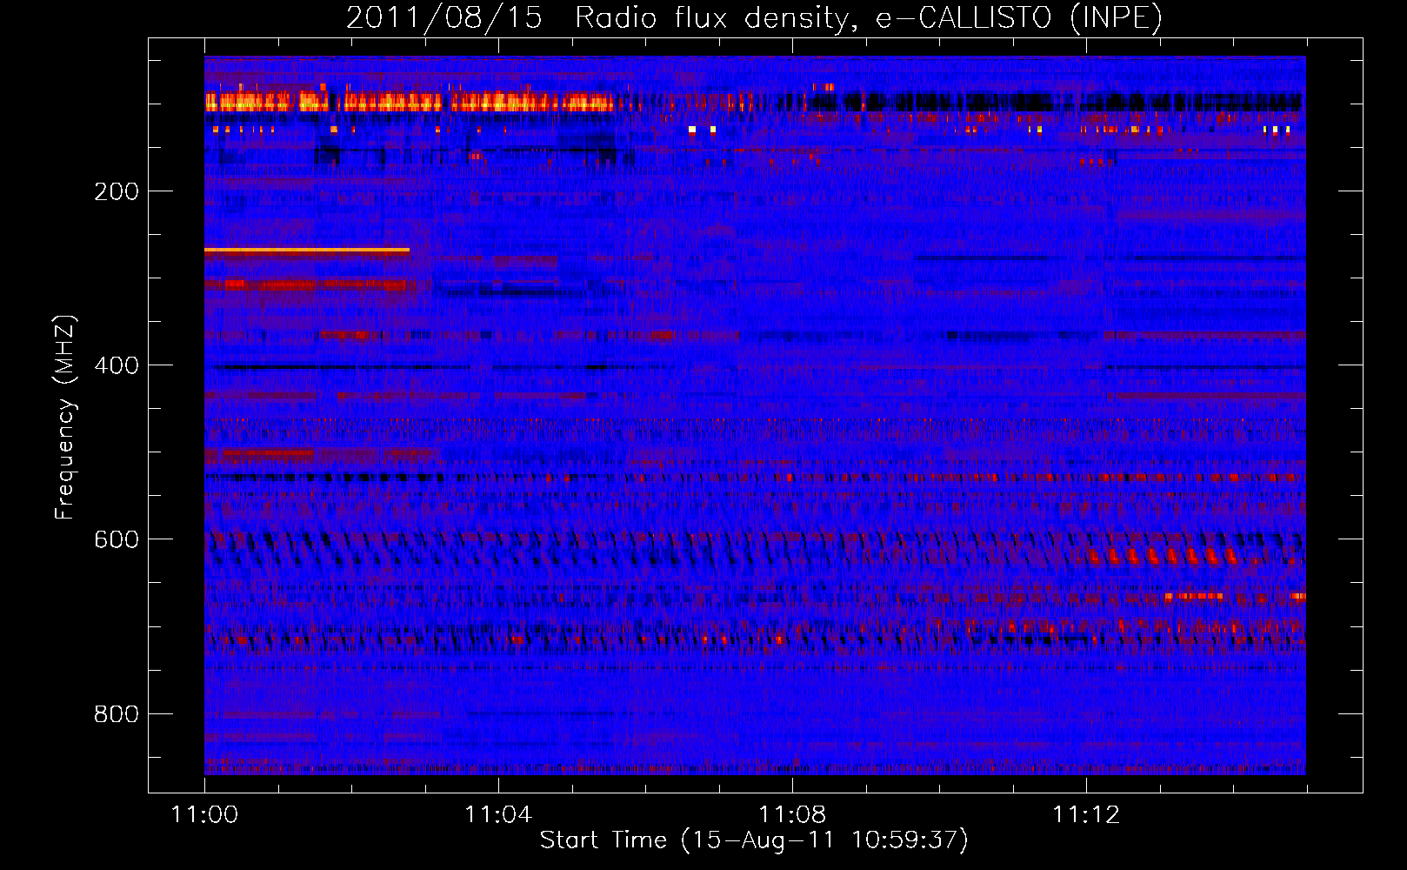
Task: Click the '800' frequency tick label
Action: (117, 714)
